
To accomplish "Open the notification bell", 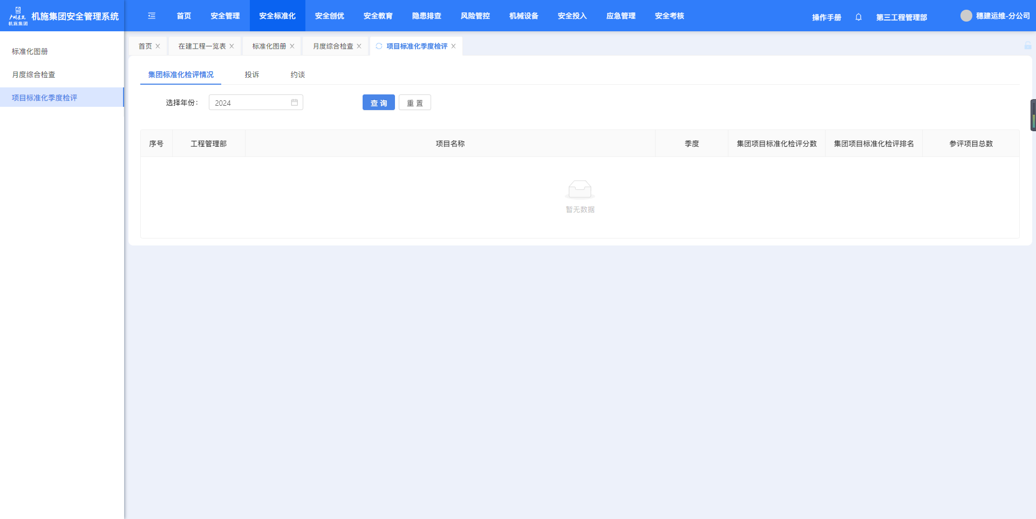I will (858, 17).
